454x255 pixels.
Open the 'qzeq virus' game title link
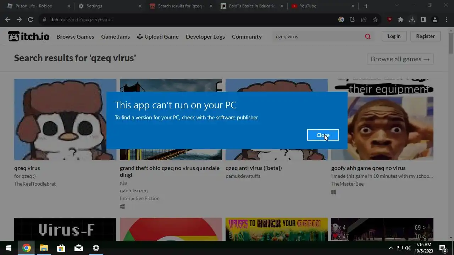click(27, 168)
